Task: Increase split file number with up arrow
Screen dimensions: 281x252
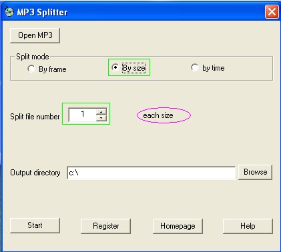Action: 101,111
